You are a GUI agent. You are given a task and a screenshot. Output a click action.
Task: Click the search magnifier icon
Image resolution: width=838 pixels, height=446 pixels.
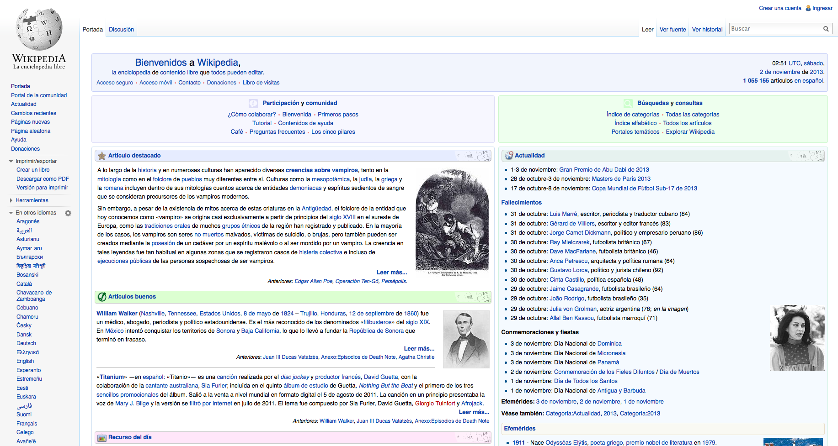(826, 29)
